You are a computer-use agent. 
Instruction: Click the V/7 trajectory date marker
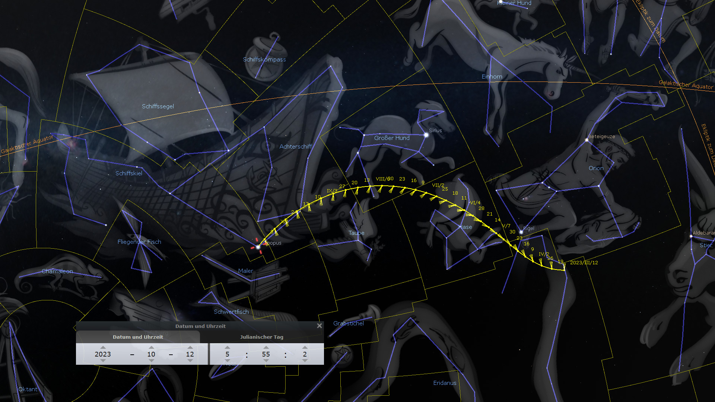[x=506, y=226]
